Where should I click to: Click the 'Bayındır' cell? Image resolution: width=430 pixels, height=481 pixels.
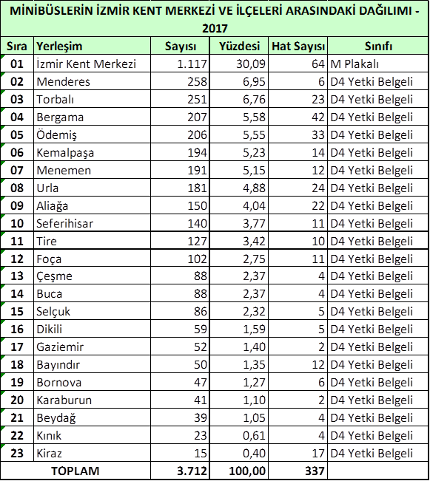click(92, 364)
